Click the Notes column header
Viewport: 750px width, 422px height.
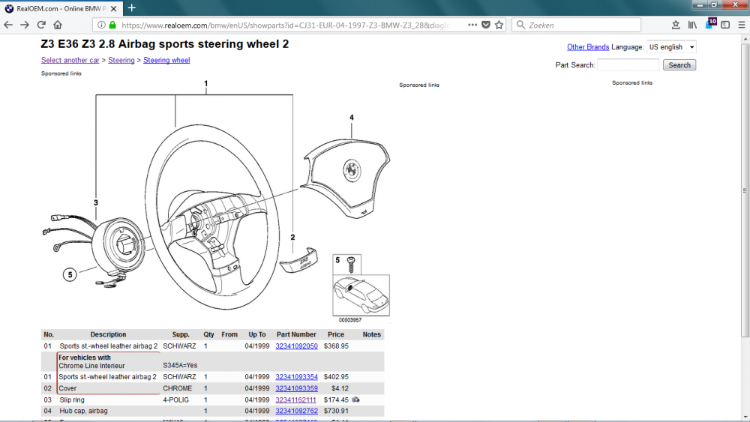pyautogui.click(x=372, y=334)
